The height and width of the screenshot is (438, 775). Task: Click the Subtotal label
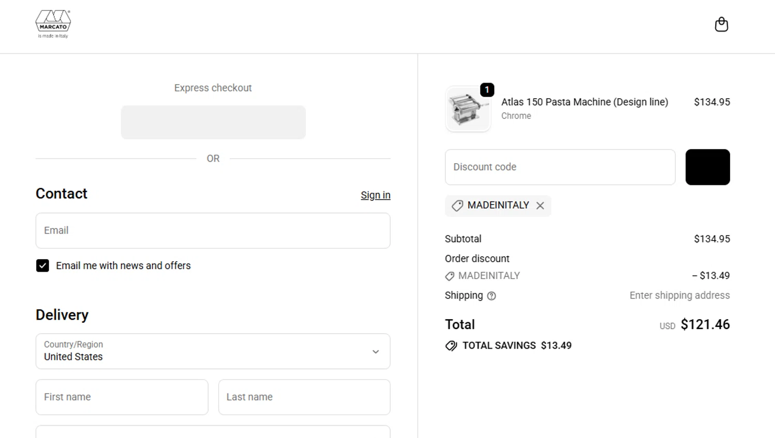point(463,239)
